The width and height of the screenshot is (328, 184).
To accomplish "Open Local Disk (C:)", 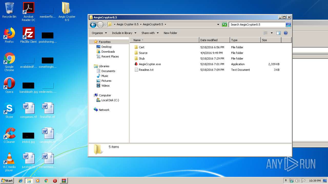I will (x=110, y=100).
